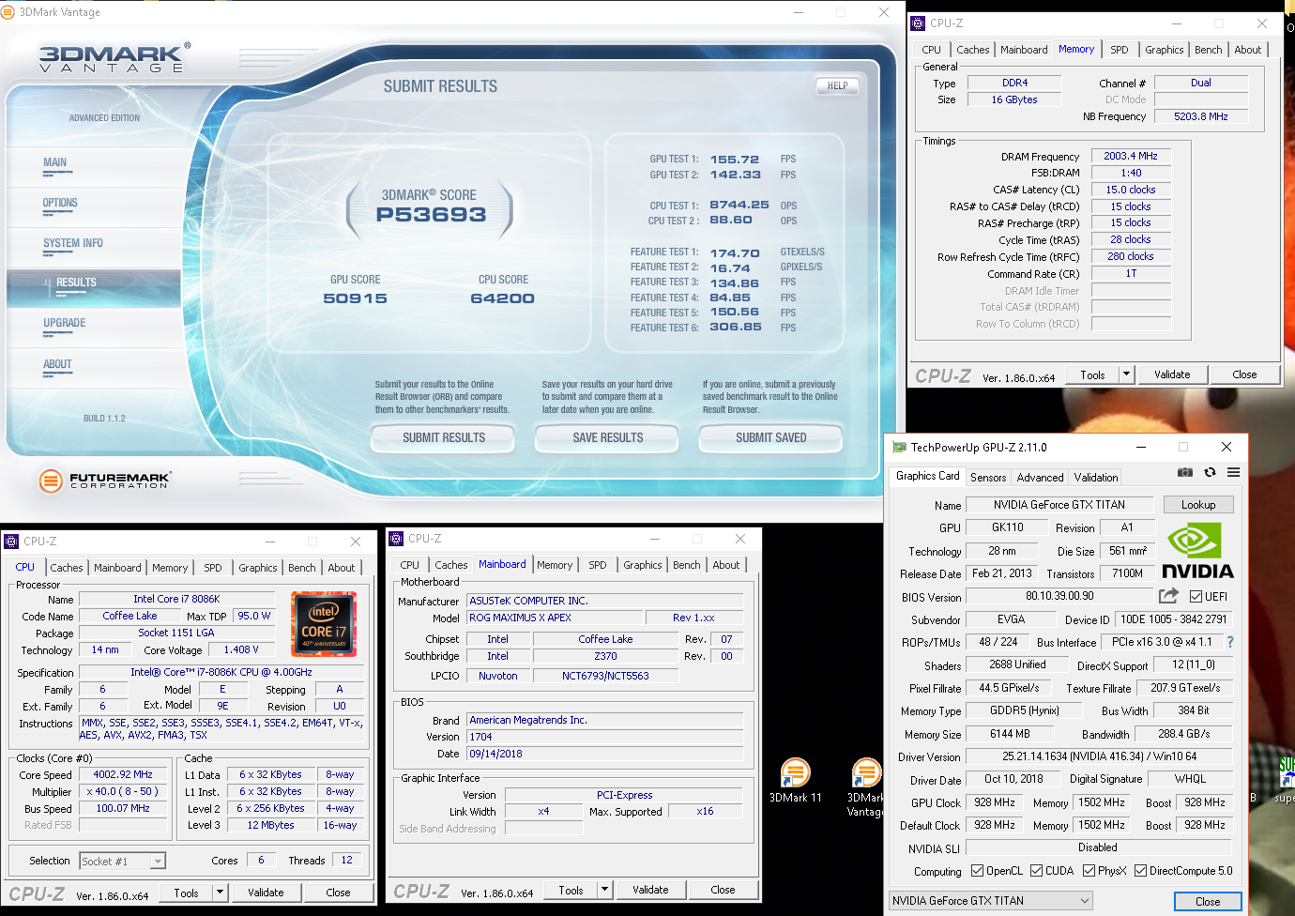Click the Tools button in CPU-Z CPU window

(187, 893)
